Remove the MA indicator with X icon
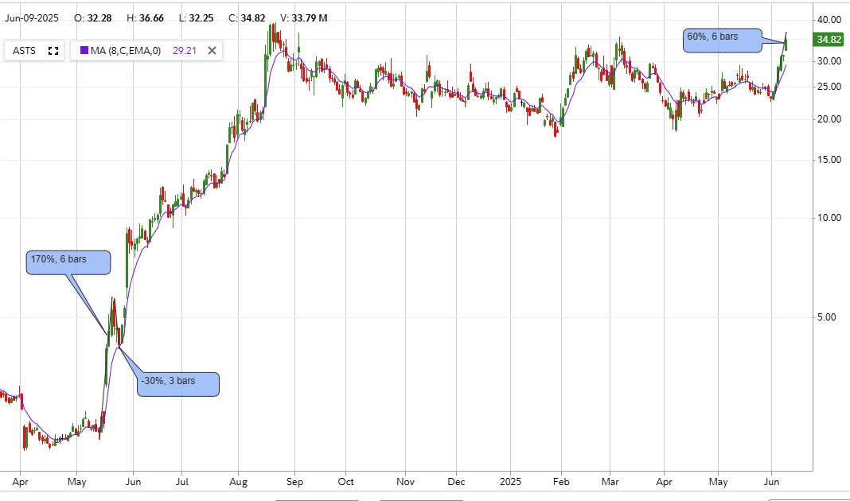The height and width of the screenshot is (501, 850). 212,51
